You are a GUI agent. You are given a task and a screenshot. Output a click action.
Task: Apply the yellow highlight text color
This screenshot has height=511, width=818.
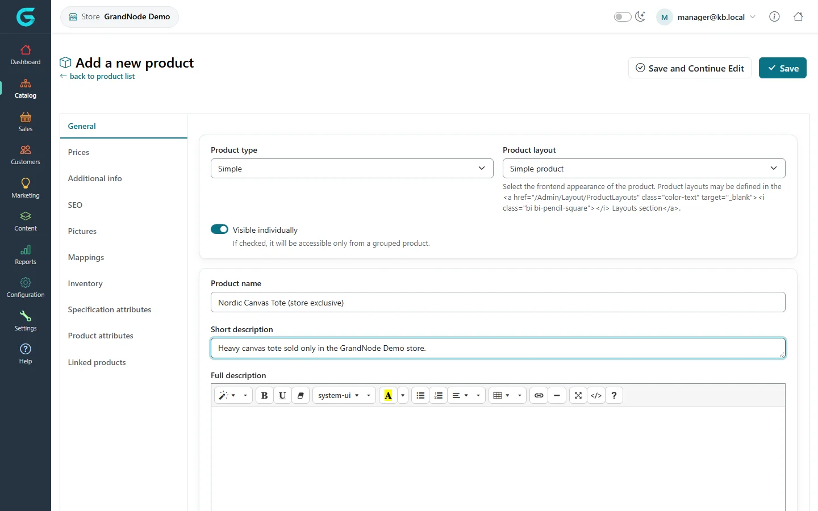(x=388, y=395)
